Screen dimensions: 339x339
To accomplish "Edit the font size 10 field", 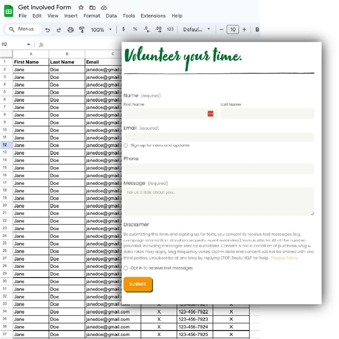I will pyautogui.click(x=233, y=29).
